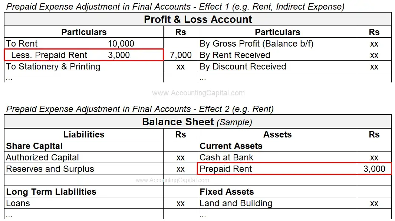
Task: Click the To Stationery & Printing entry
Action: coord(53,67)
